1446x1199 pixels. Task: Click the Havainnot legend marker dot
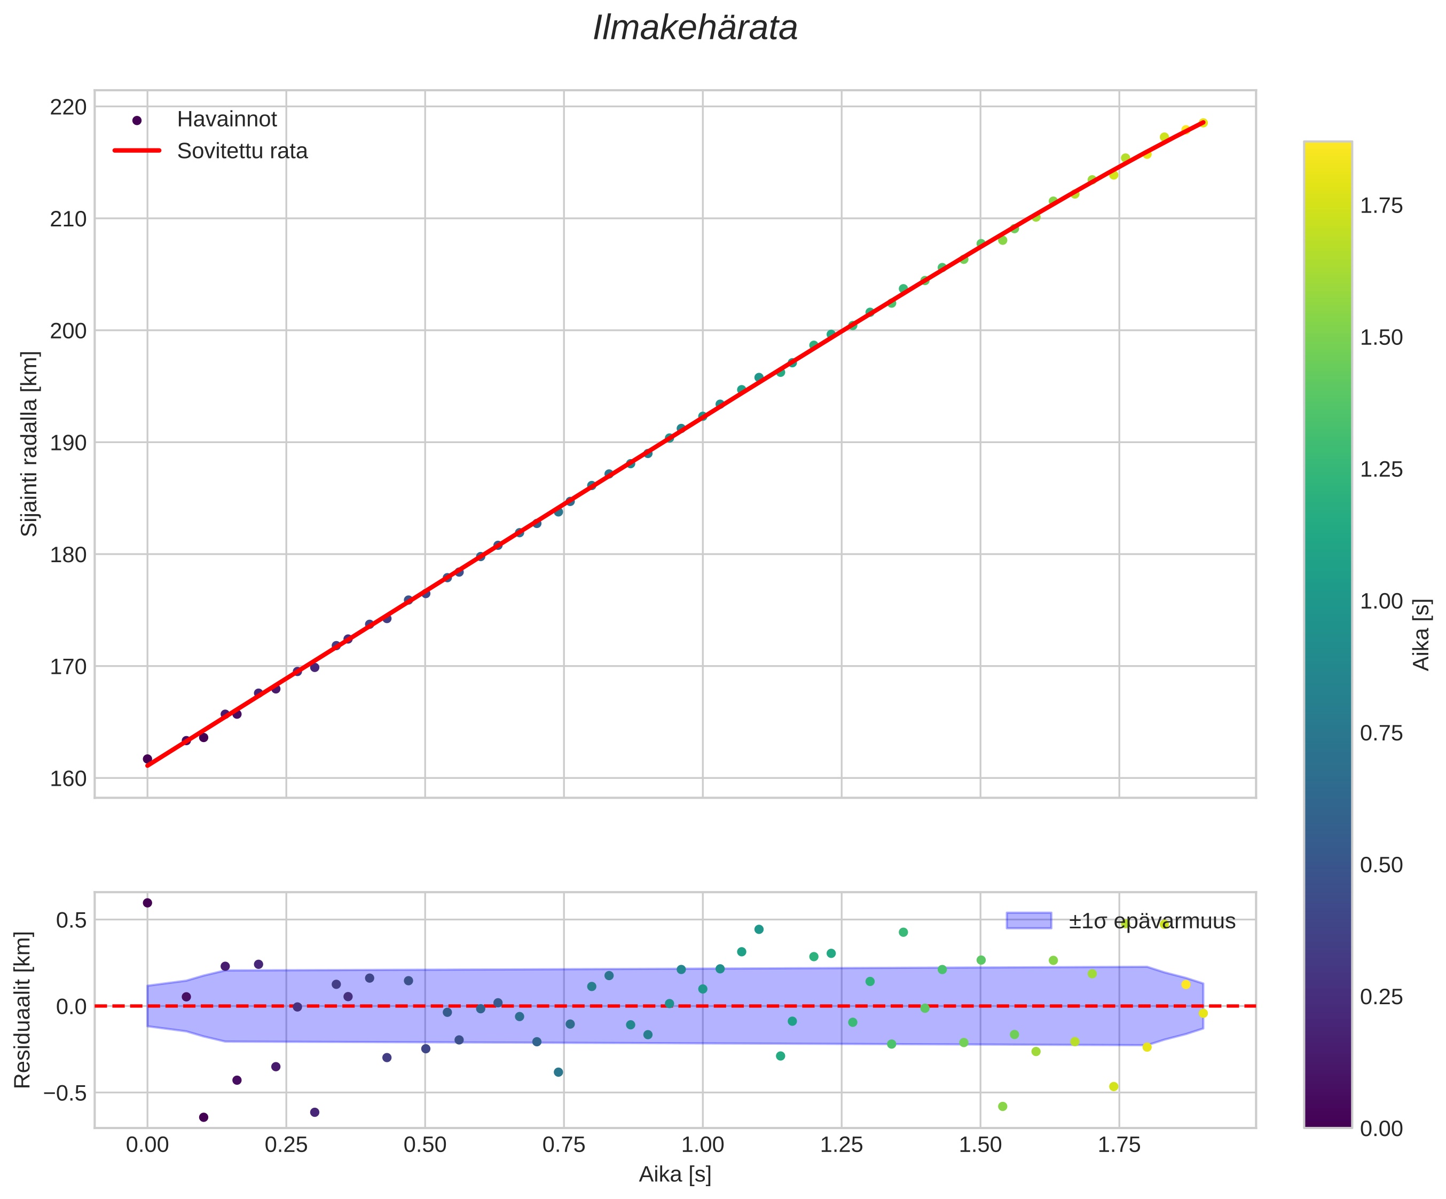tap(136, 121)
